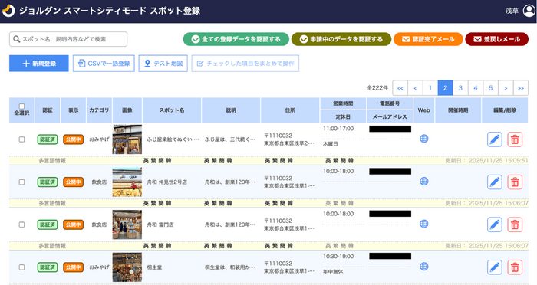Edit the ふじ屋染絵てぬぐい spot

[495, 139]
